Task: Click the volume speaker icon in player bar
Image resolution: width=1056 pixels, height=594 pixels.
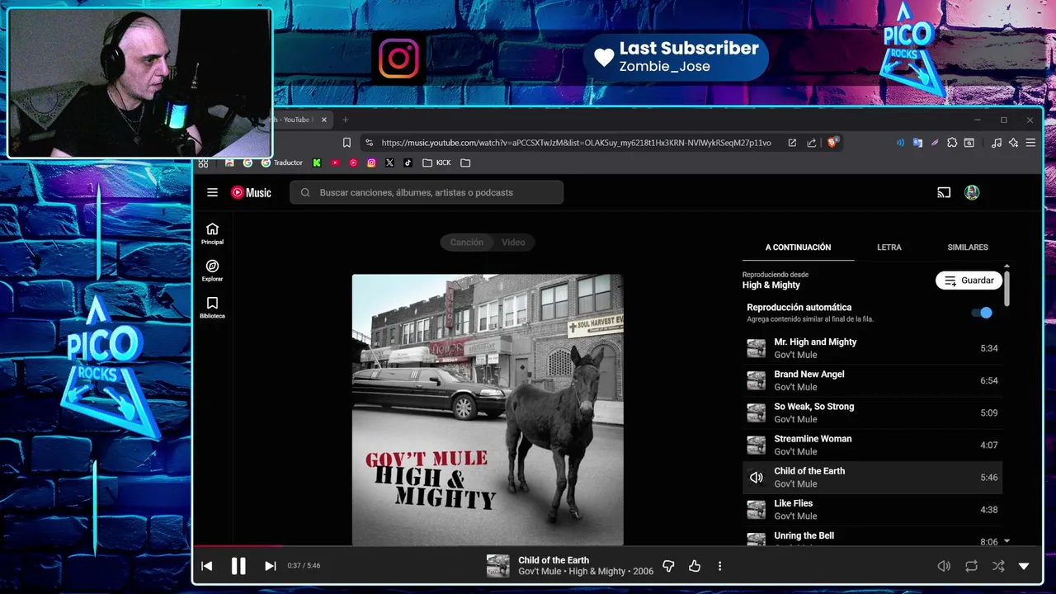Action: [944, 566]
